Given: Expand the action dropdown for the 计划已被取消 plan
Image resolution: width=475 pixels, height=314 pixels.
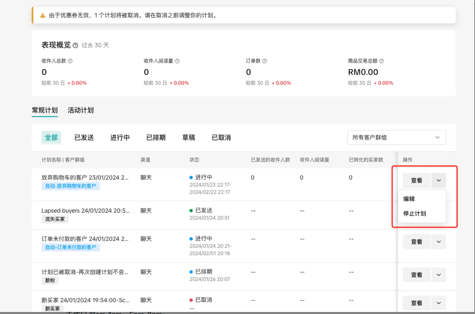Looking at the screenshot, I should pyautogui.click(x=439, y=275).
